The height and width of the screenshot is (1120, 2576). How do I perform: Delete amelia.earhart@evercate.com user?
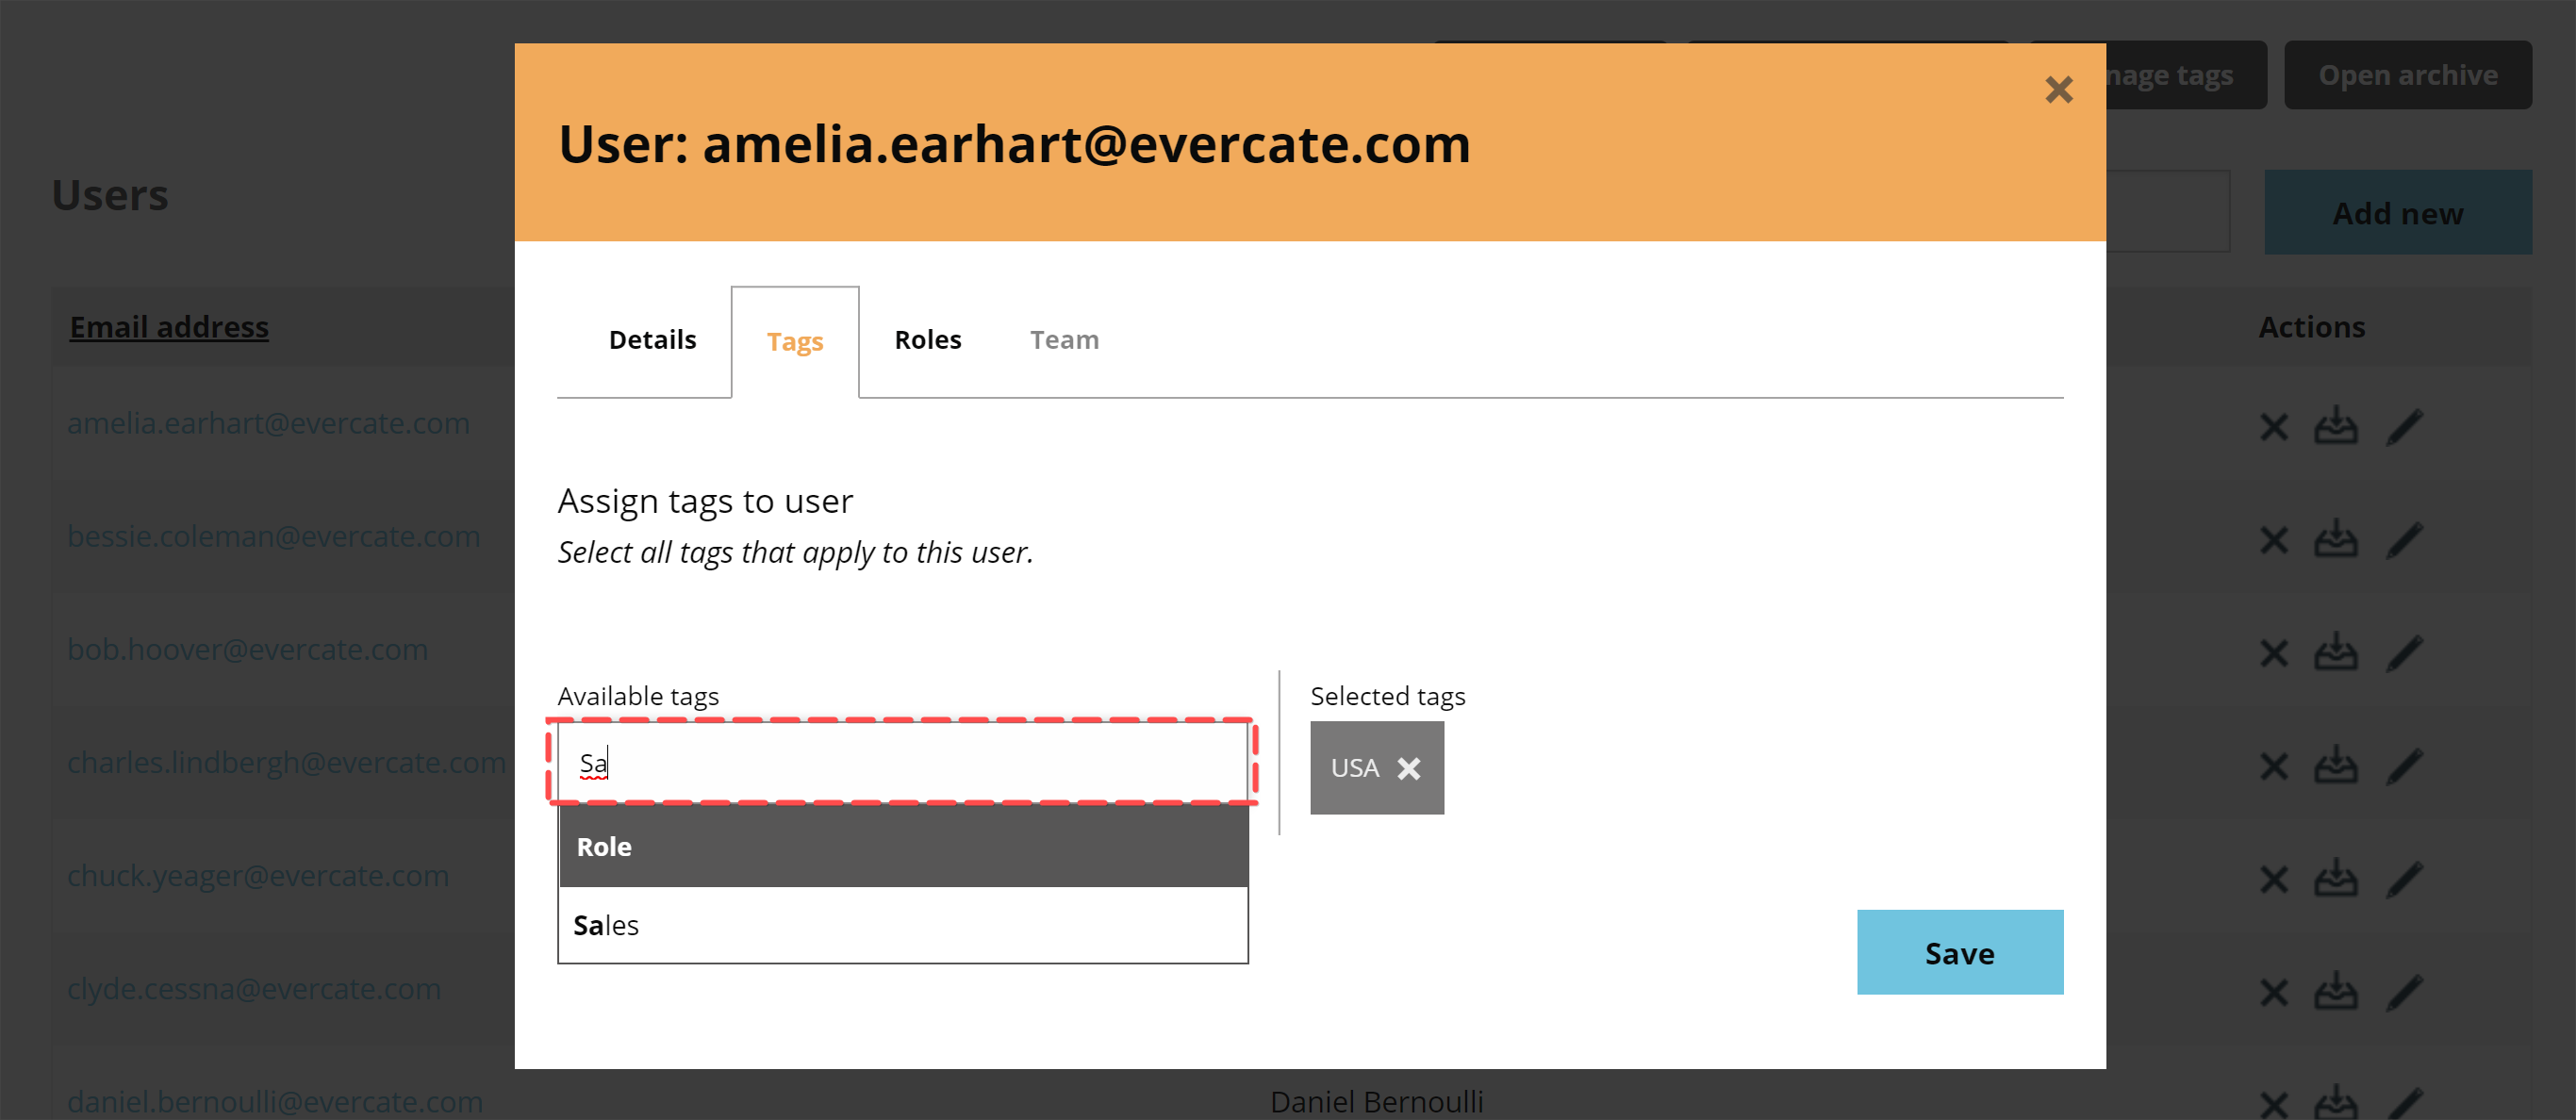2274,425
